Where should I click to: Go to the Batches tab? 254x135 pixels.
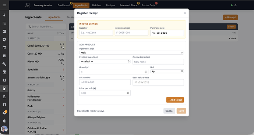tap(97, 6)
